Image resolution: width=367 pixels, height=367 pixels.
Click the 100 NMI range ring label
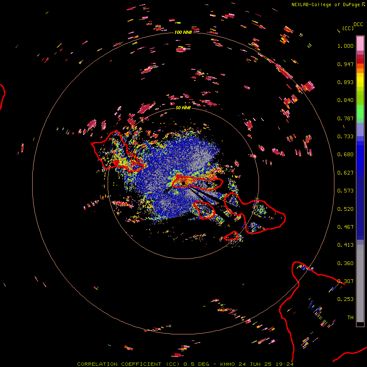click(183, 32)
